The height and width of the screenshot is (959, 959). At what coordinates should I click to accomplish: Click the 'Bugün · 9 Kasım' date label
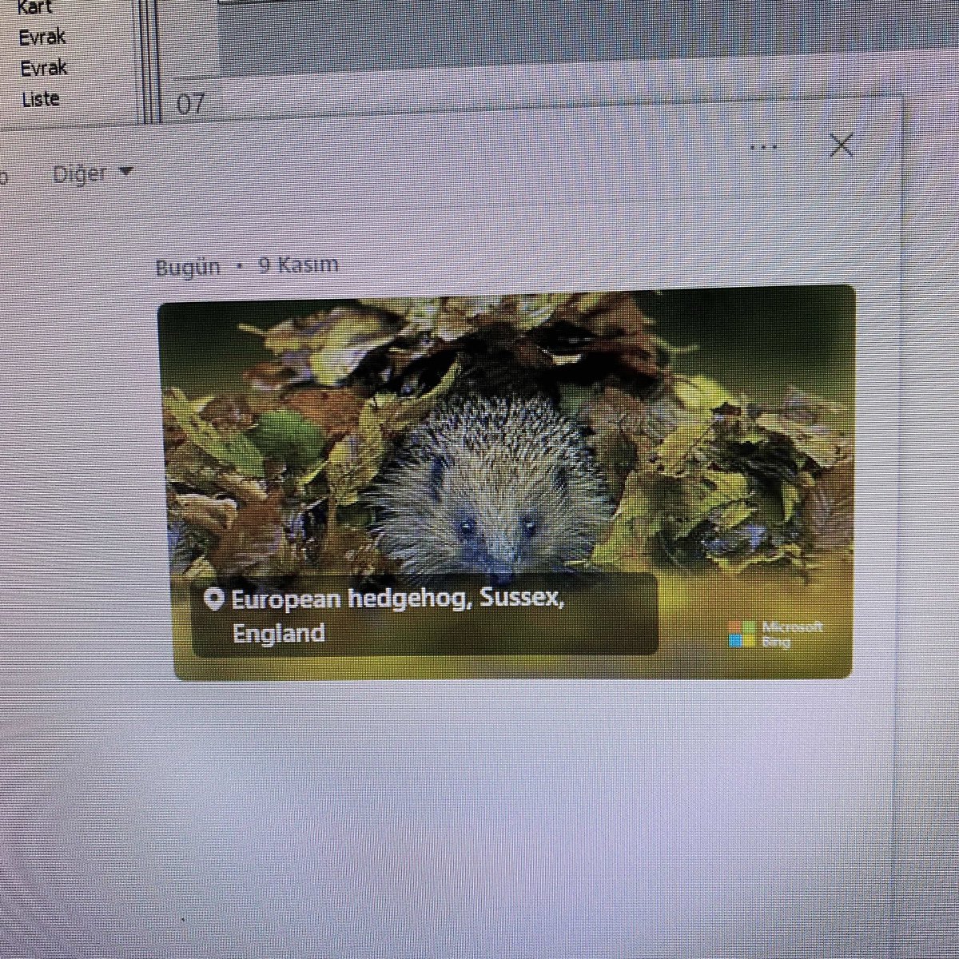tap(247, 265)
